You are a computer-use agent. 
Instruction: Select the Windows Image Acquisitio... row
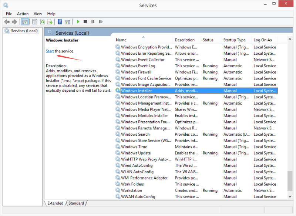click(x=196, y=84)
